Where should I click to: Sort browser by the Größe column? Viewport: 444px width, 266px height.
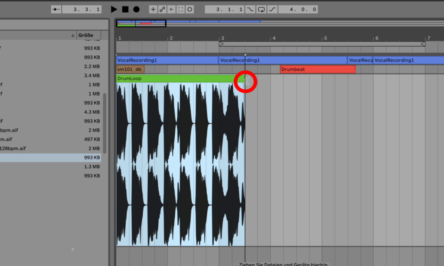[x=86, y=35]
